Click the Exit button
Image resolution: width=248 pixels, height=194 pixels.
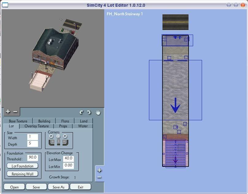[x=81, y=187]
